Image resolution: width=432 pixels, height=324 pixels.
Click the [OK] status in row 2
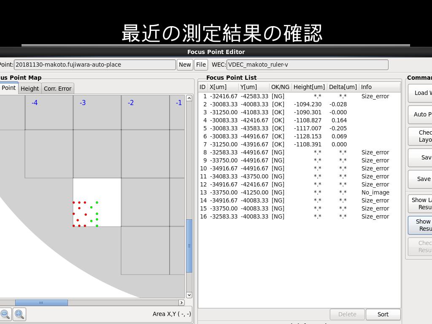[278, 105]
